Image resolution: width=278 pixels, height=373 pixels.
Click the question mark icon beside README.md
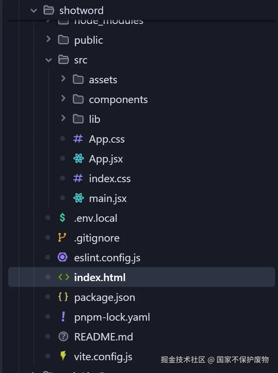click(x=63, y=337)
